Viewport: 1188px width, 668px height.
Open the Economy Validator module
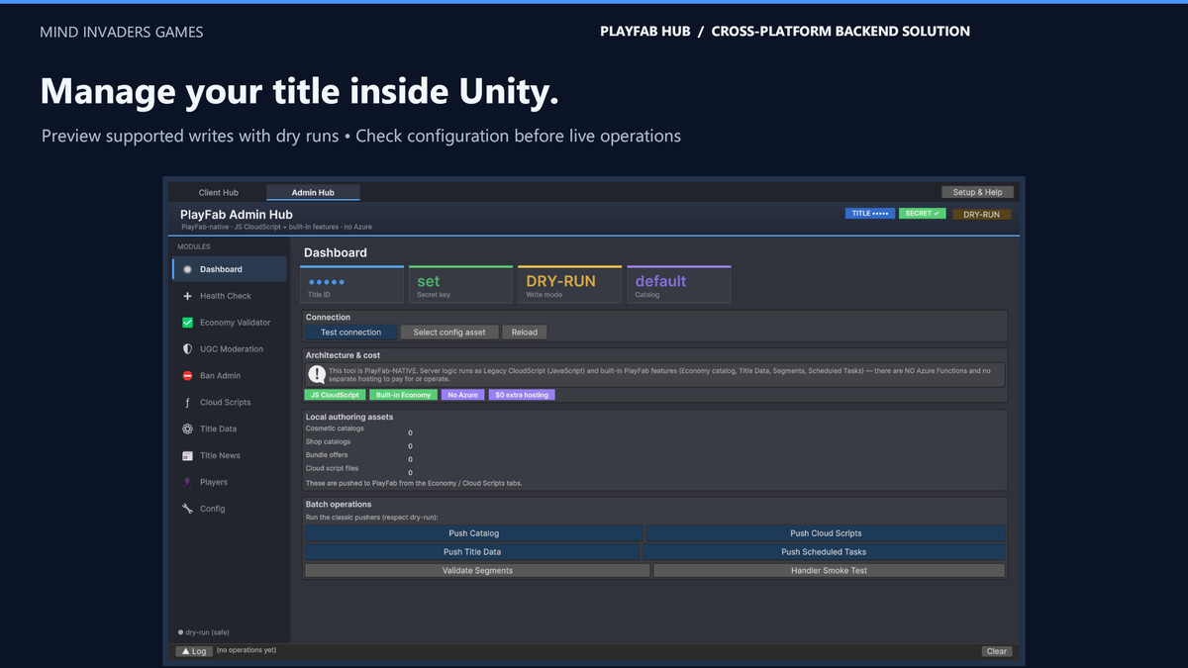click(x=230, y=323)
